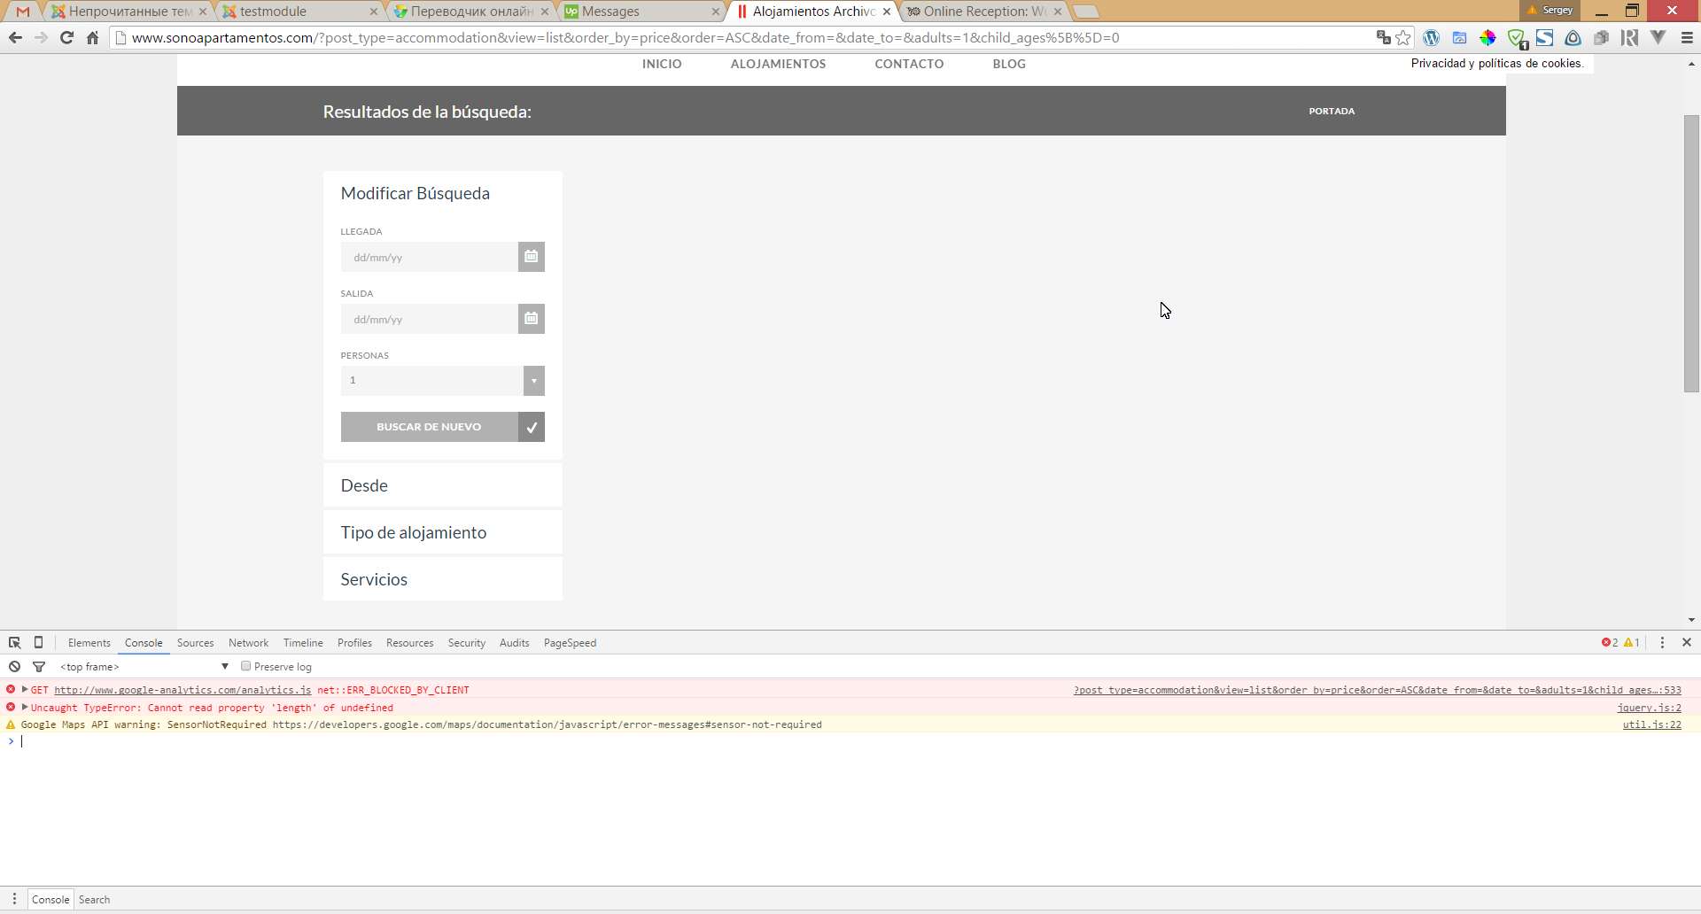This screenshot has width=1701, height=914.
Task: Toggle DevTools device mode icon
Action: [38, 643]
